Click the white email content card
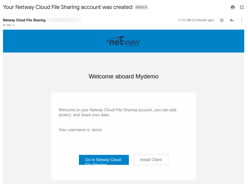Screen dimensions: 248x184 click(x=123, y=139)
